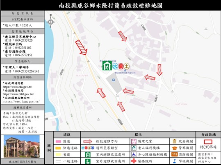The image size is (221, 165).
Task: Click the shelter building photo thumbnail
Action: click(22, 146)
